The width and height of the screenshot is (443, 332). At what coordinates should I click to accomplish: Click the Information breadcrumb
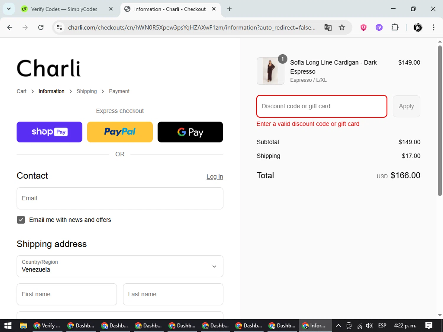pos(51,91)
